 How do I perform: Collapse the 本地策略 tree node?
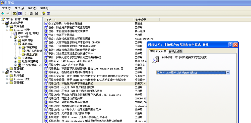(16, 44)
